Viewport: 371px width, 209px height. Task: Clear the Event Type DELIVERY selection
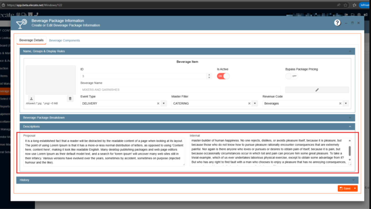pos(158,103)
